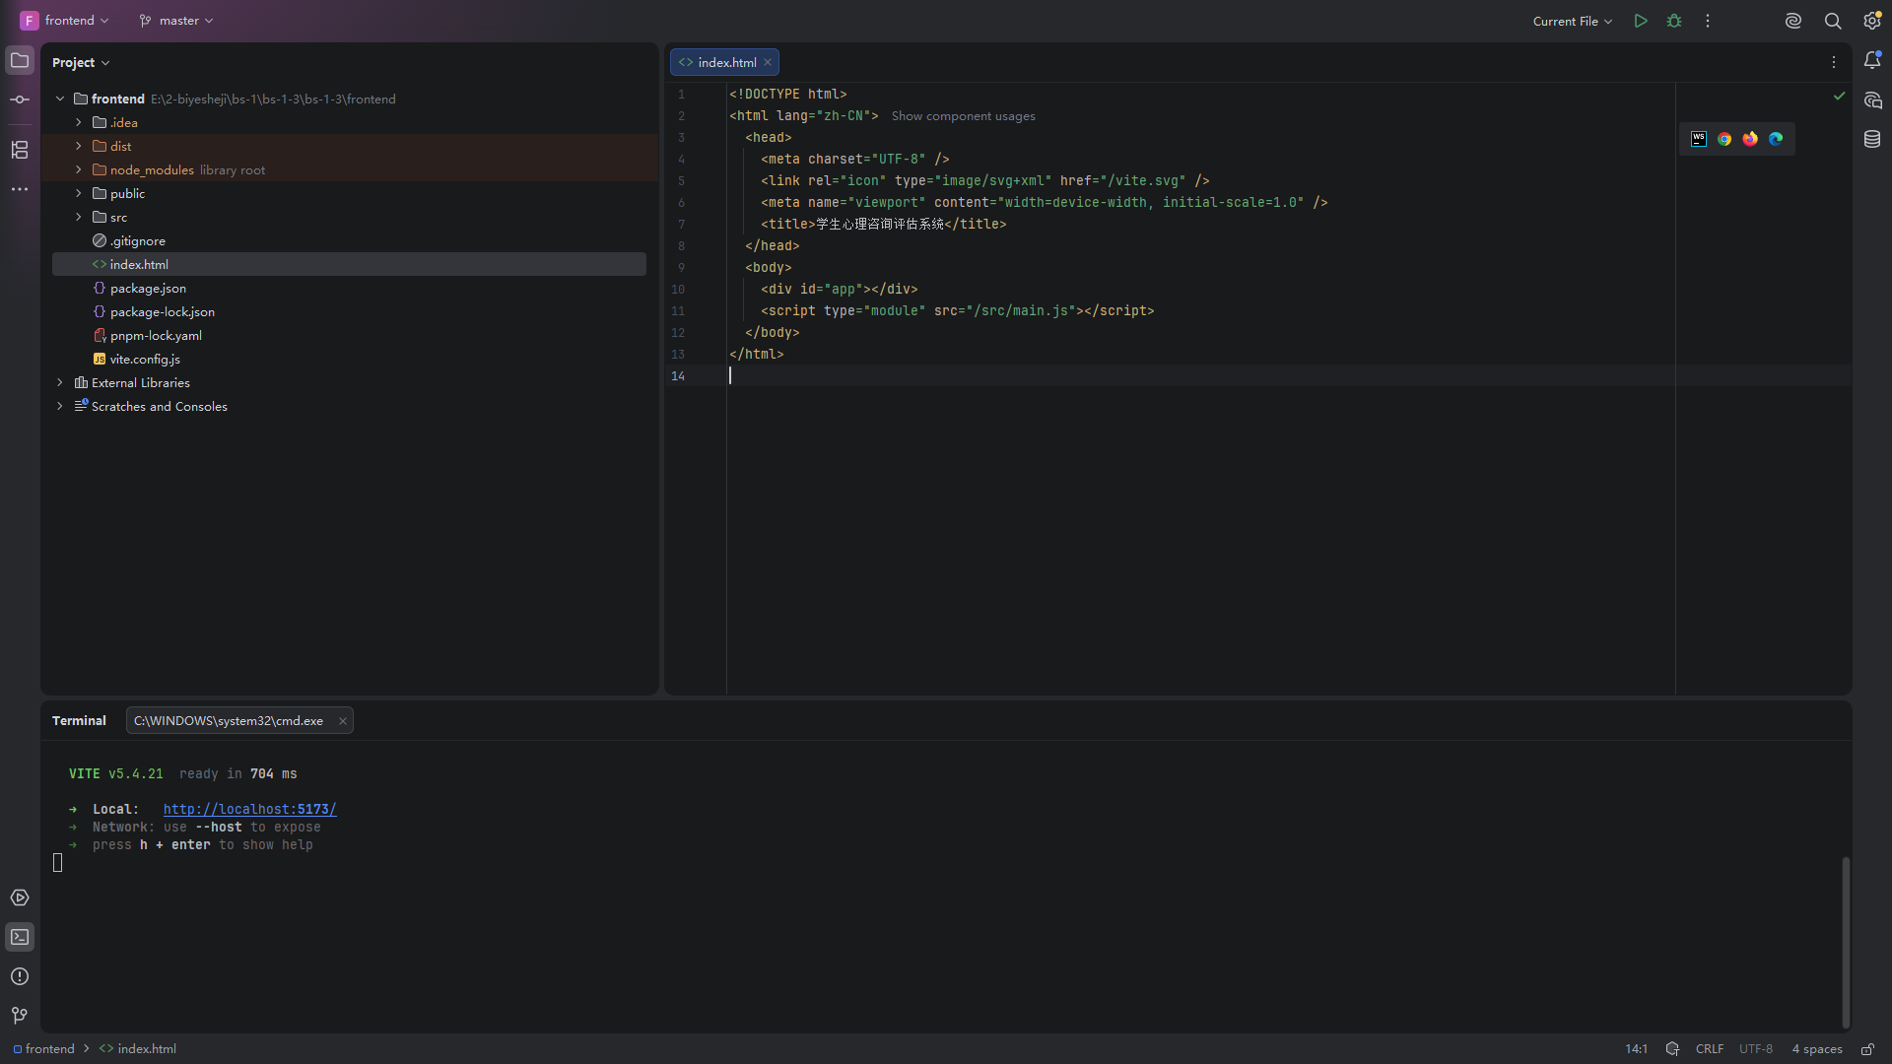Open the Git tool window
The image size is (1892, 1064).
(20, 1016)
